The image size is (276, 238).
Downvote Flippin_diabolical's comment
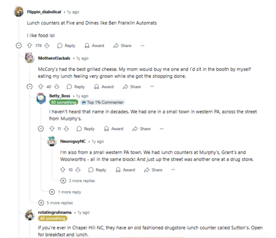point(47,46)
